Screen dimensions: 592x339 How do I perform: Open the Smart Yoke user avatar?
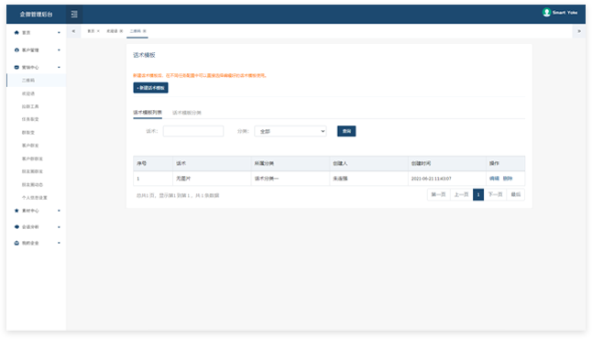coord(546,13)
